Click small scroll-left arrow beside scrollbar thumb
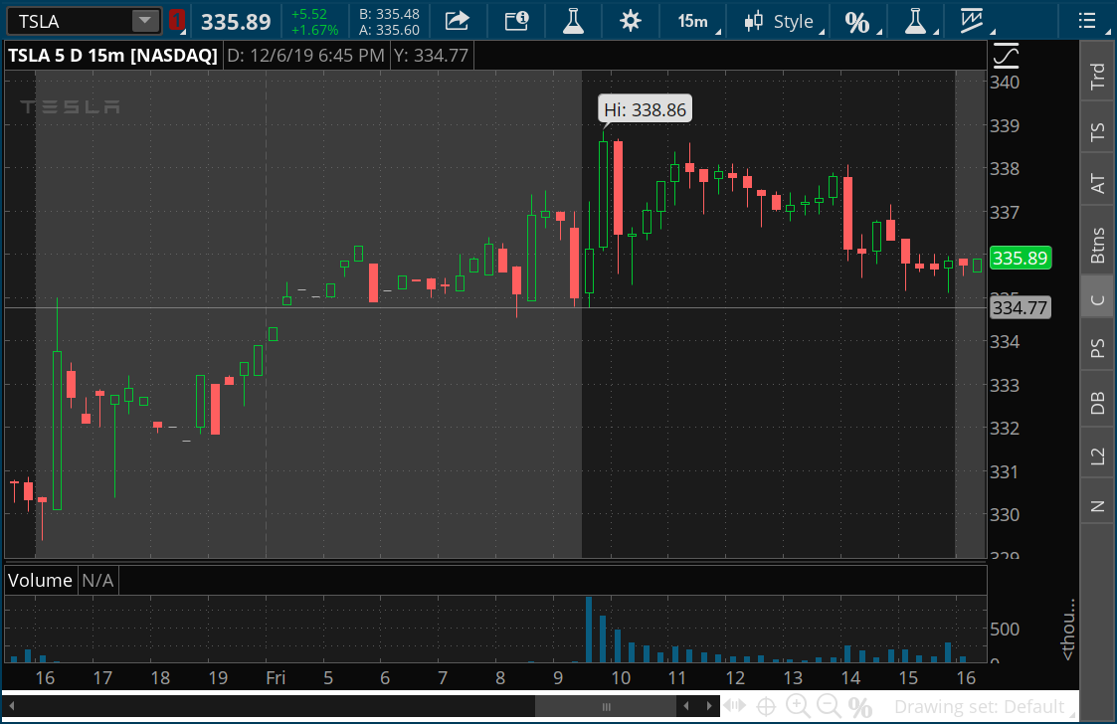Image resolution: width=1117 pixels, height=724 pixels. coord(686,706)
